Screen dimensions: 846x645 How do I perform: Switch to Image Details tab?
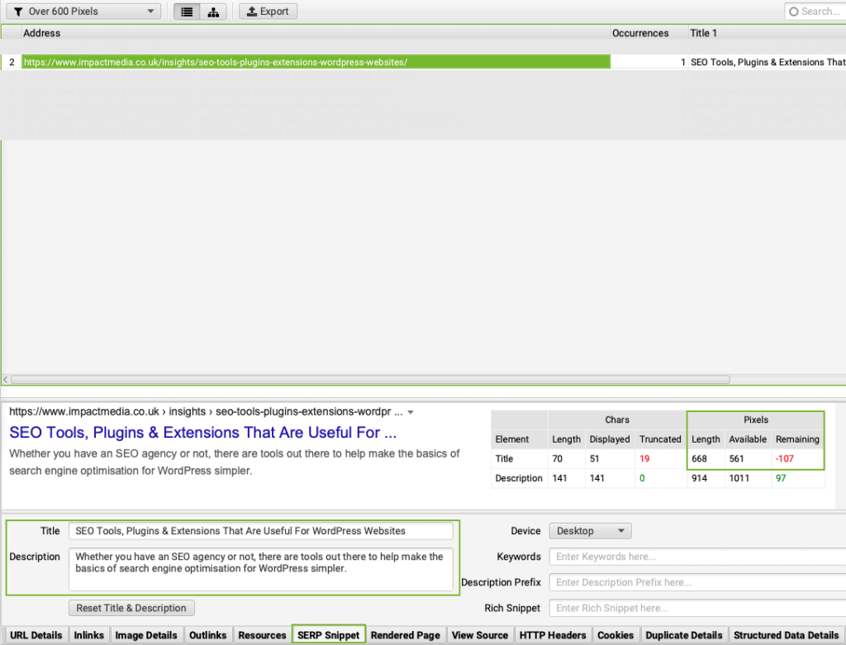point(145,635)
